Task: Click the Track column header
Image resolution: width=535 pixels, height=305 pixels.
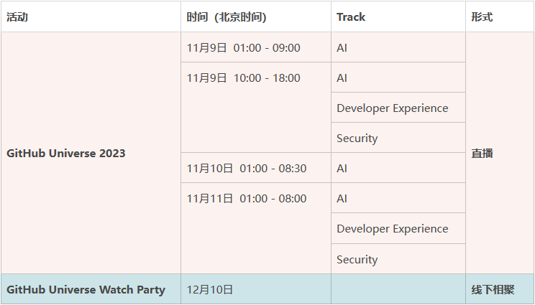Action: click(351, 17)
